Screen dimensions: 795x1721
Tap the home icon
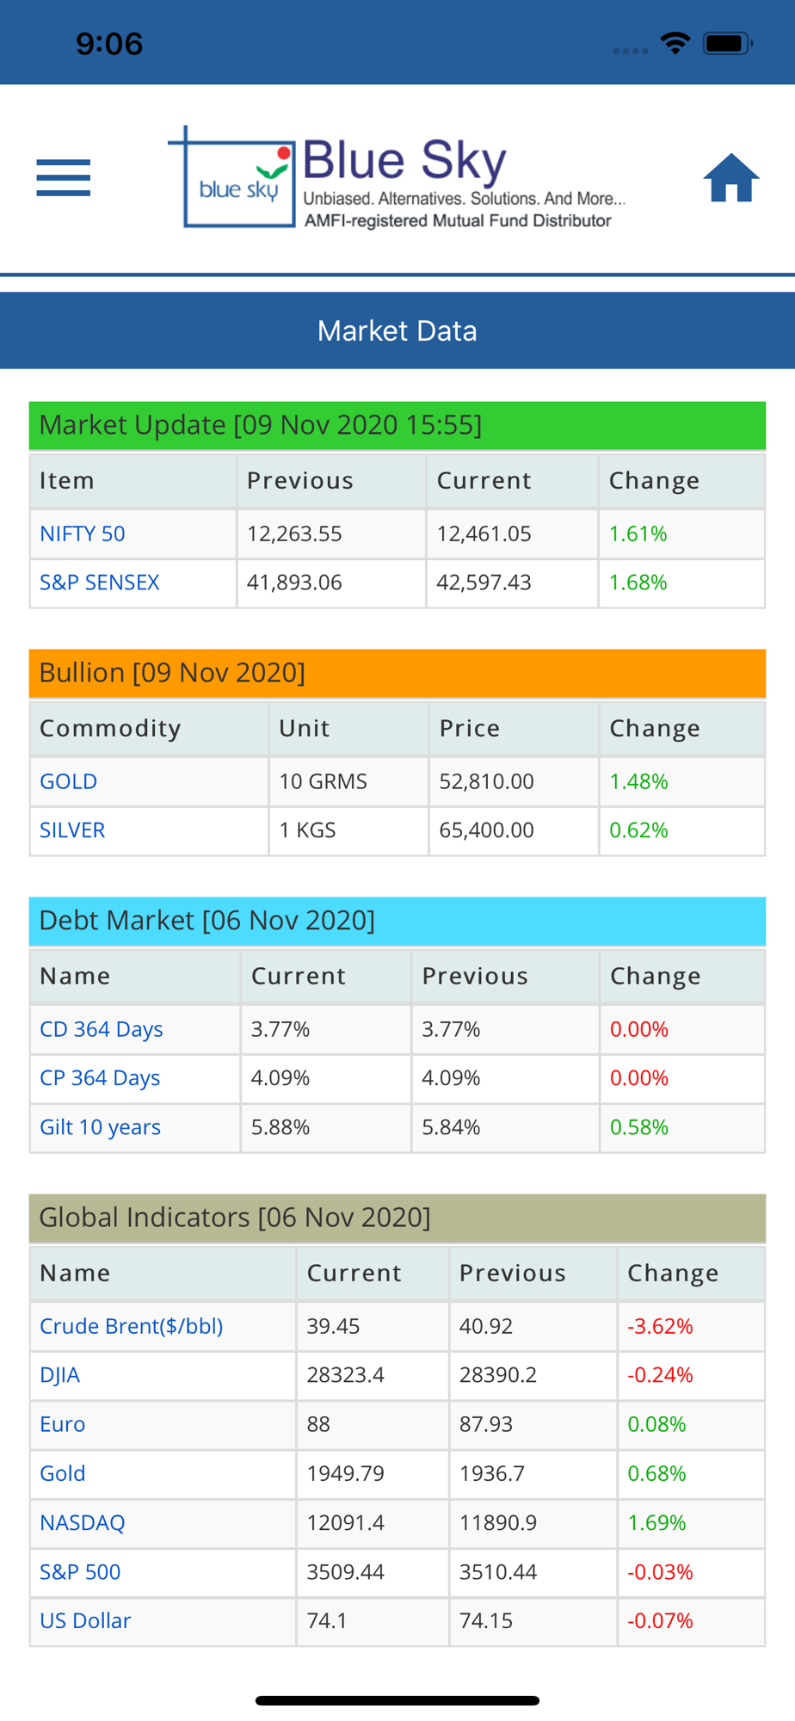pos(731,178)
